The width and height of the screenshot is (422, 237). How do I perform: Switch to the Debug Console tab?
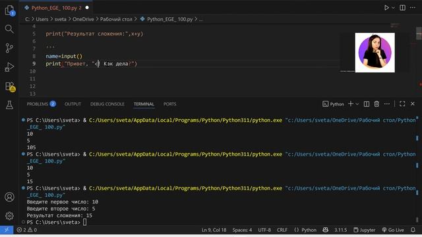coord(107,104)
